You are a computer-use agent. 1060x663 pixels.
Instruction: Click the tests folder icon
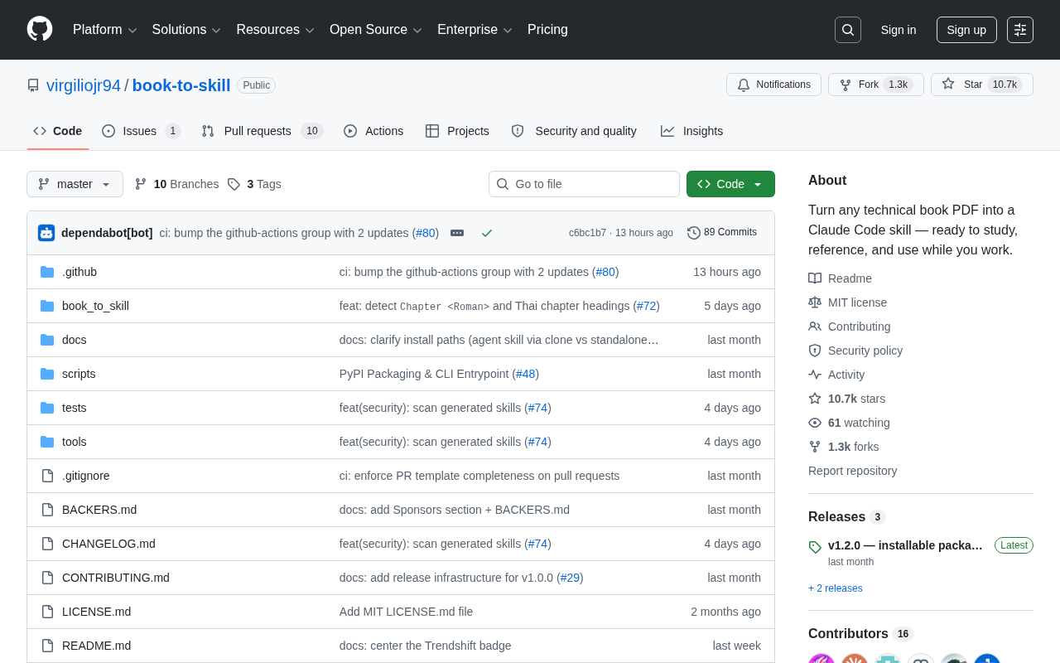[x=47, y=408]
